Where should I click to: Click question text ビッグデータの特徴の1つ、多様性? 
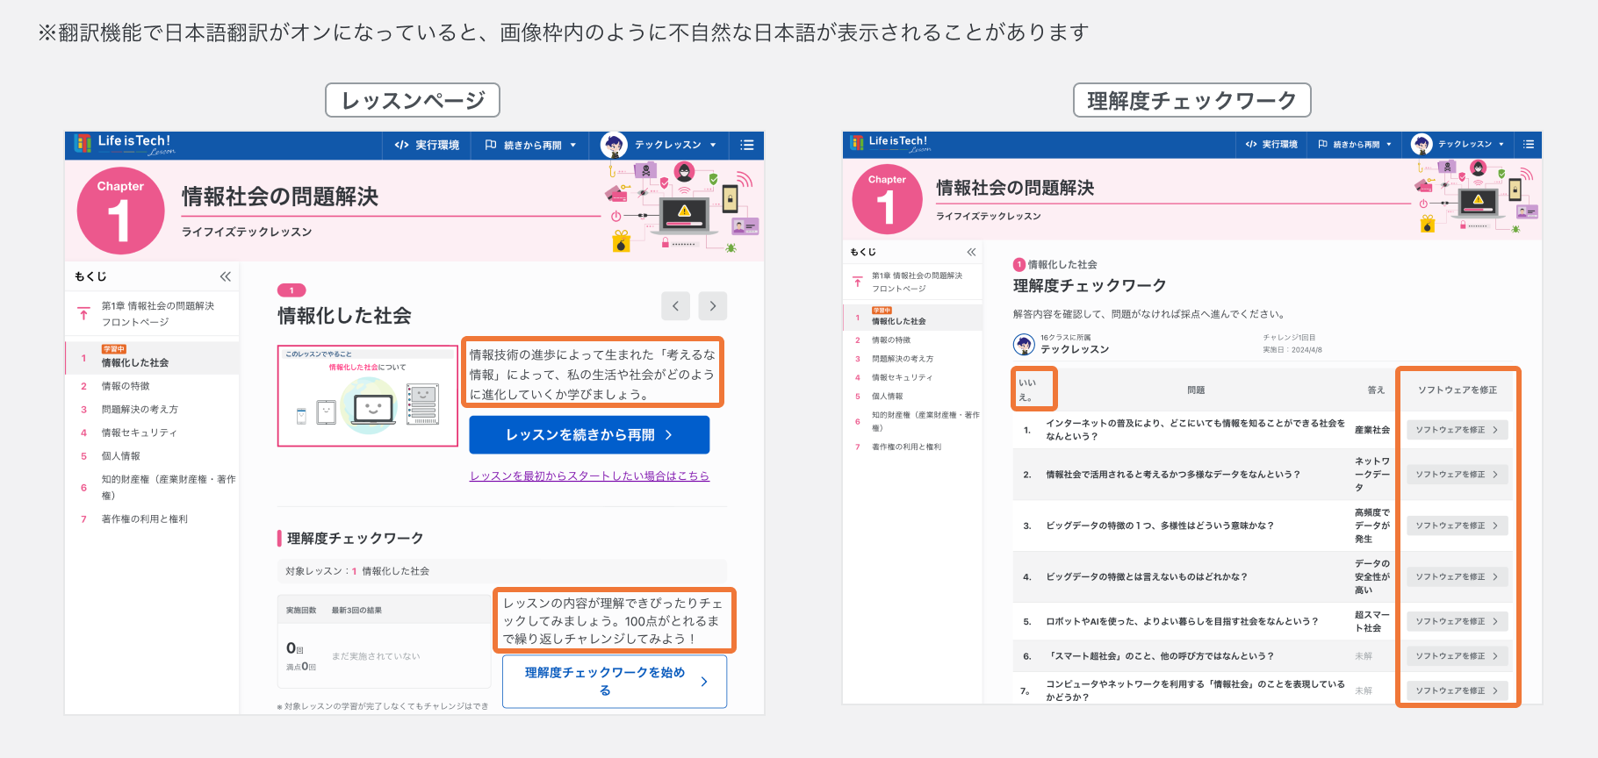coord(1159,526)
